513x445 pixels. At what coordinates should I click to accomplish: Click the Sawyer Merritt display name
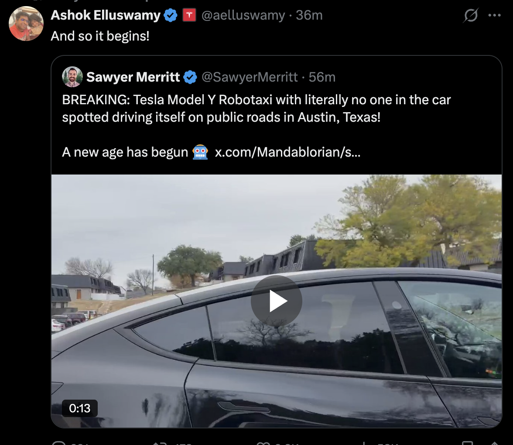[133, 77]
